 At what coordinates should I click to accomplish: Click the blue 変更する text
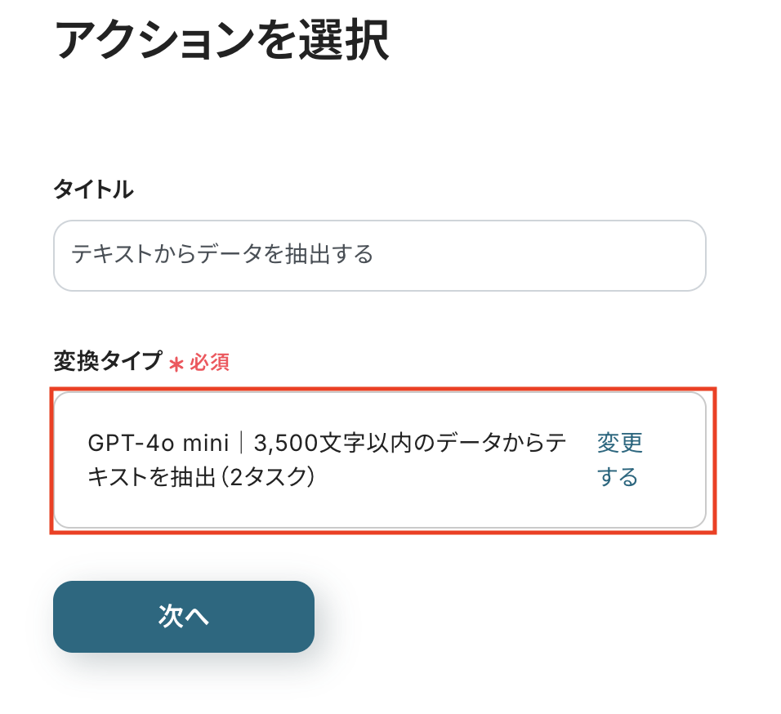619,460
